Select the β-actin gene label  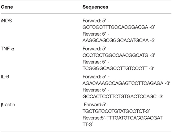pyautogui.click(x=8, y=105)
